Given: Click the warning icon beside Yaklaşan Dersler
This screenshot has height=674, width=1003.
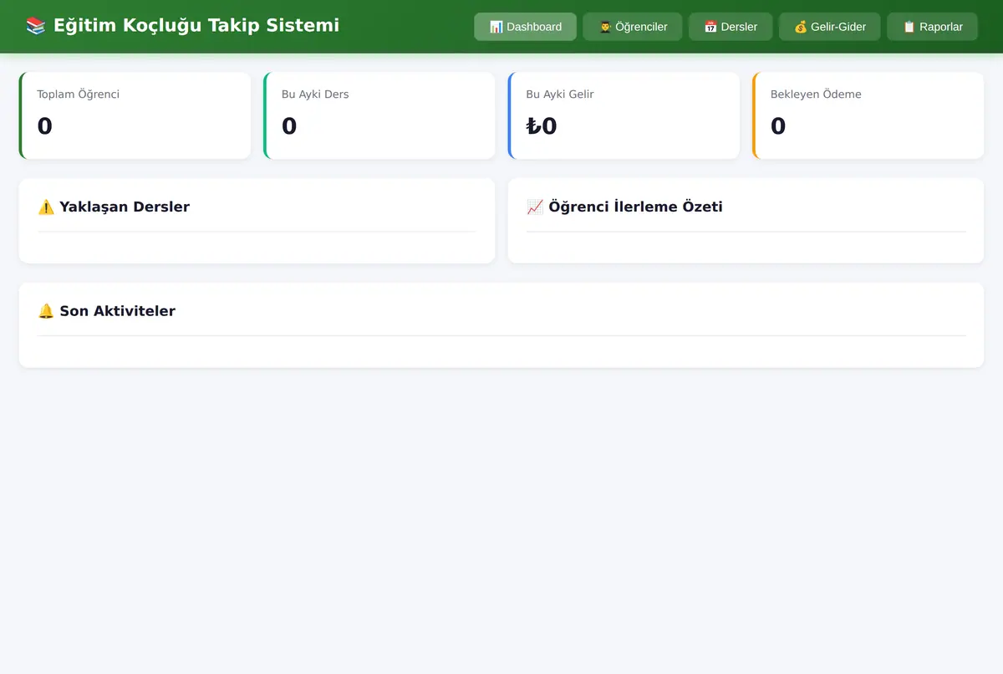Looking at the screenshot, I should tap(46, 207).
